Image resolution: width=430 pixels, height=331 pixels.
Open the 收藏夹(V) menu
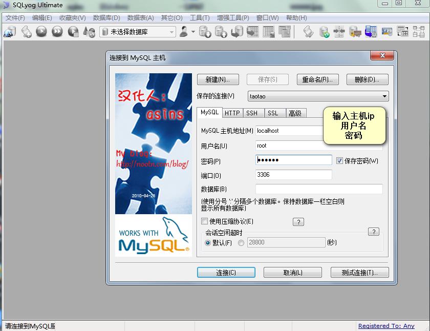72,18
